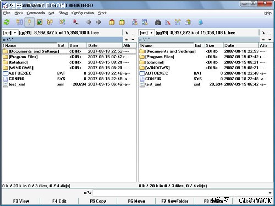275x206 pixels.
Task: Sort left panel by Date column header
Action: pos(105,46)
